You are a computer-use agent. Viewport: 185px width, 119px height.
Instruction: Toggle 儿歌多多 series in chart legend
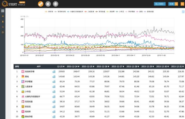pyautogui.click(x=89, y=12)
